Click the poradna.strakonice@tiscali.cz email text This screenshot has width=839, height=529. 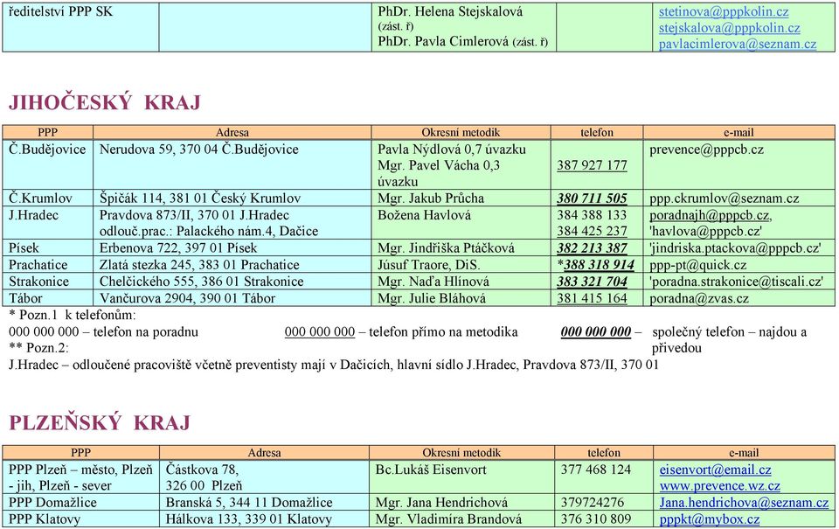pyautogui.click(x=736, y=281)
